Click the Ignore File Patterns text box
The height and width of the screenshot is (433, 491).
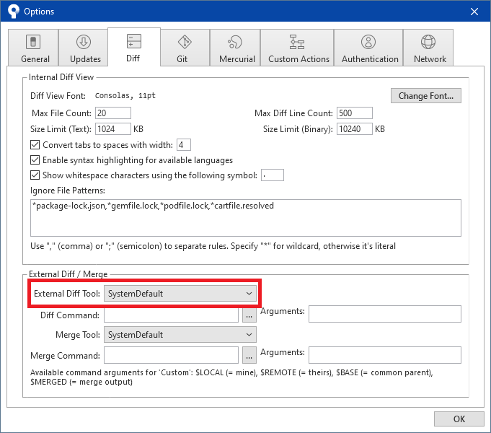click(x=245, y=218)
